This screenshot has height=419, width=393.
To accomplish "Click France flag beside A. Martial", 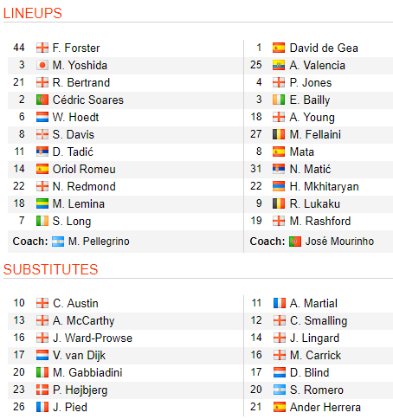I will (x=279, y=303).
